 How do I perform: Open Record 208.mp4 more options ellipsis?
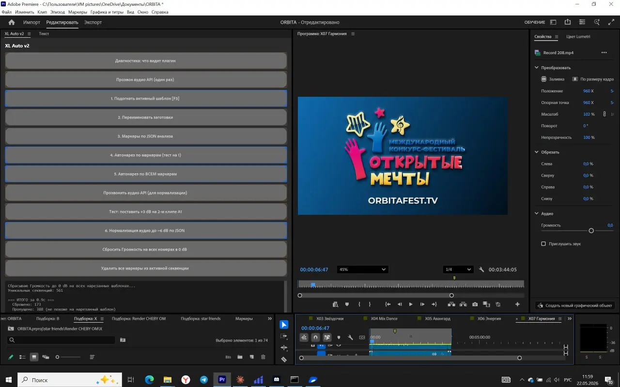pyautogui.click(x=604, y=53)
